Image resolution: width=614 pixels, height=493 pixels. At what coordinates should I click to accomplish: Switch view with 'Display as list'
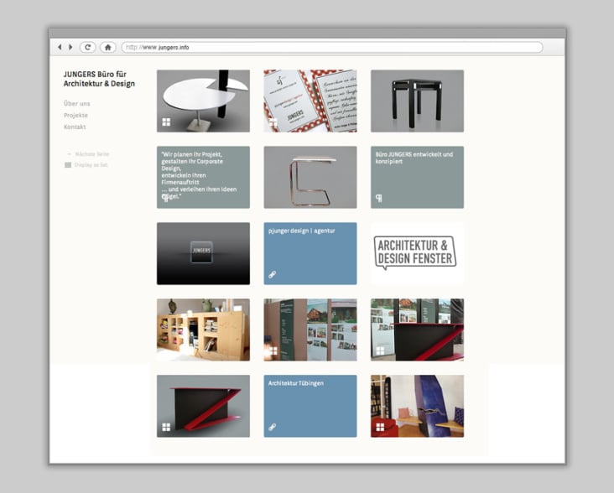(x=91, y=165)
